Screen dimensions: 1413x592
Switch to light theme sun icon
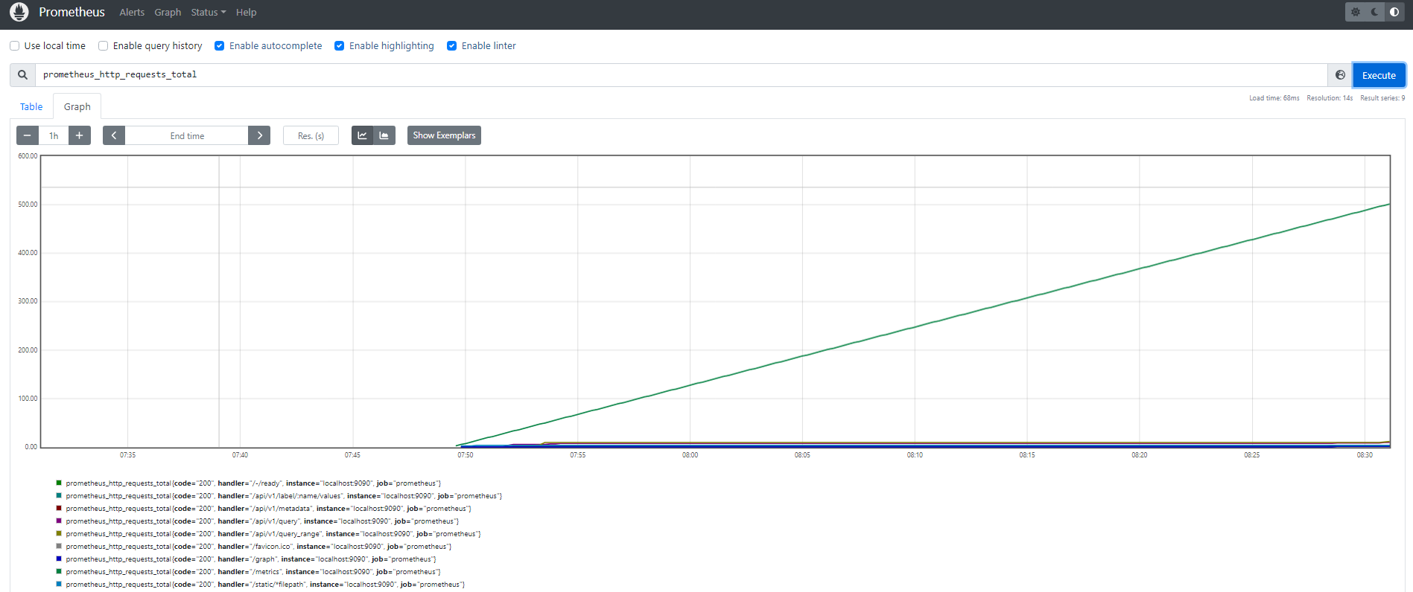(1356, 12)
